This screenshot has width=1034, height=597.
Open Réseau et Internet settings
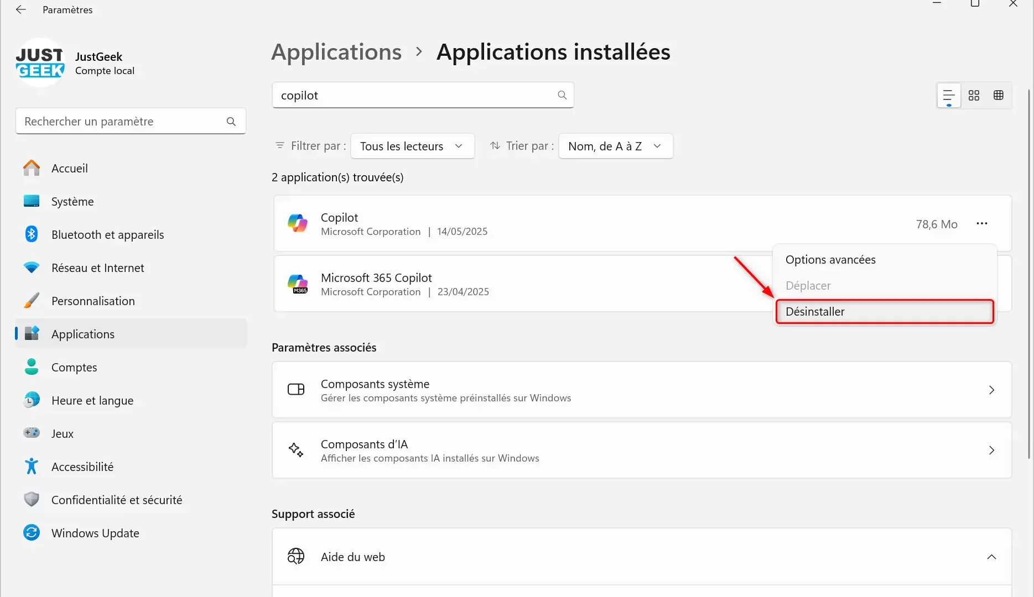[x=131, y=268]
